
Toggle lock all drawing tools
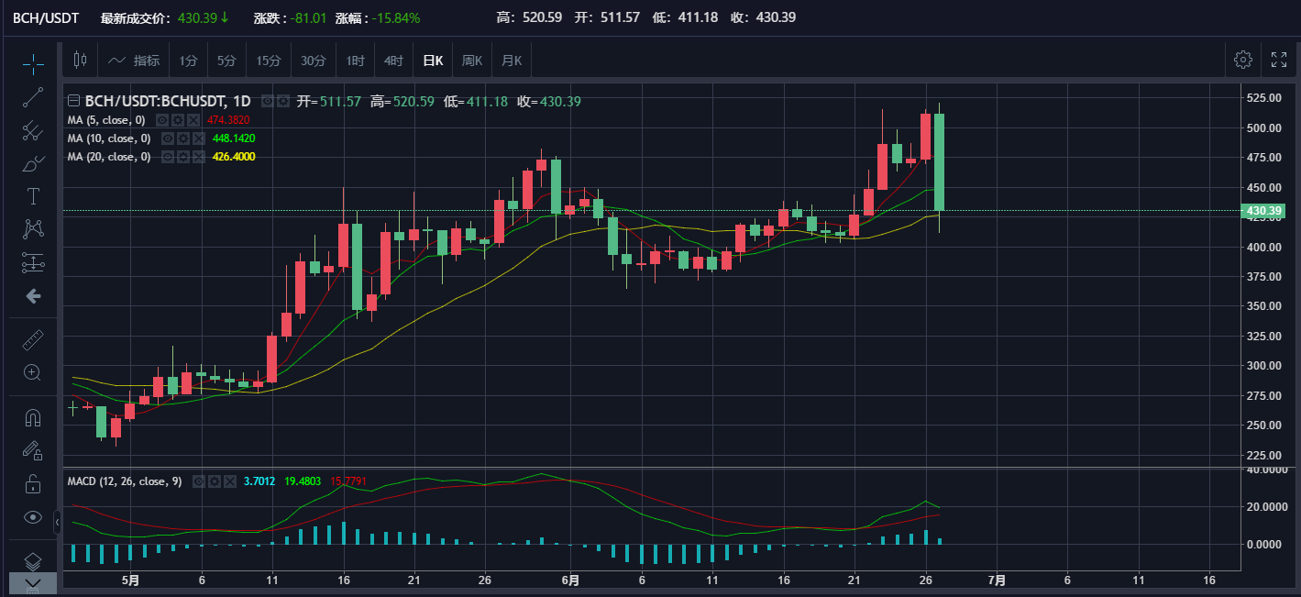[x=33, y=483]
